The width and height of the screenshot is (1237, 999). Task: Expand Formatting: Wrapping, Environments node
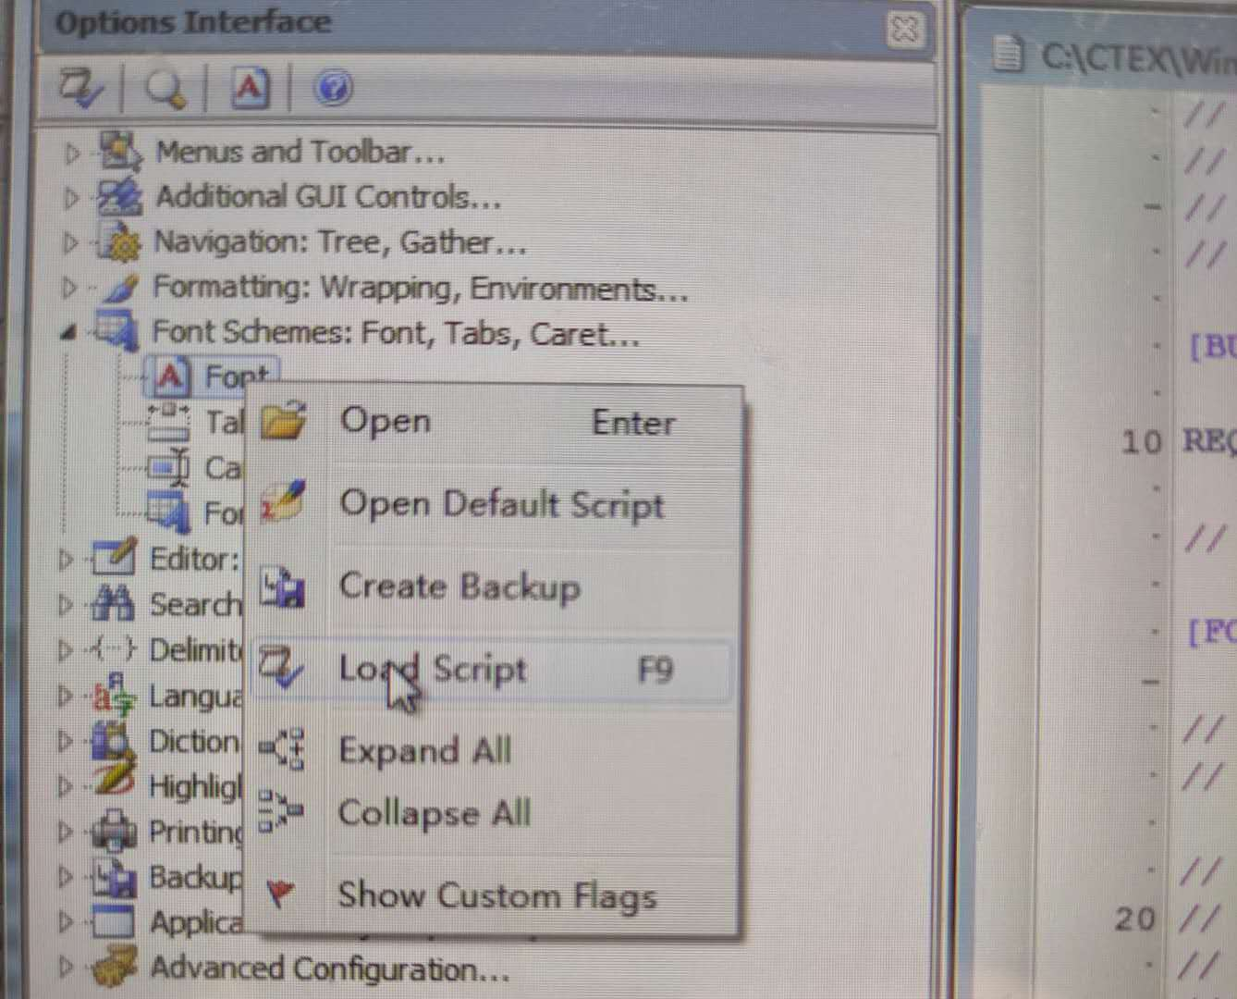click(x=69, y=288)
